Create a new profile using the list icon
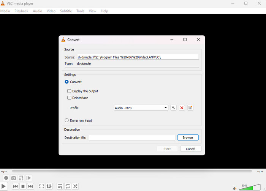The image size is (266, 191). (x=190, y=108)
